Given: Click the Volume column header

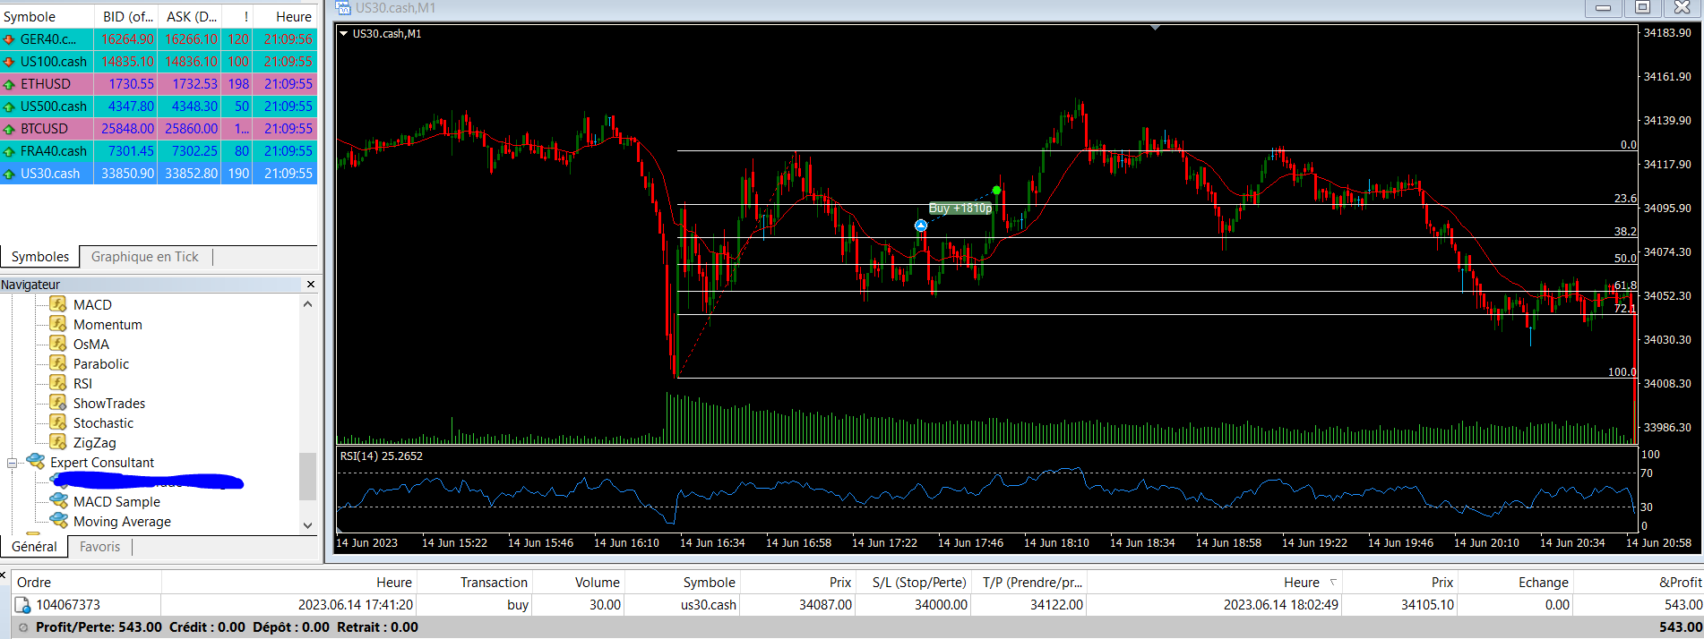Looking at the screenshot, I should pyautogui.click(x=579, y=582).
